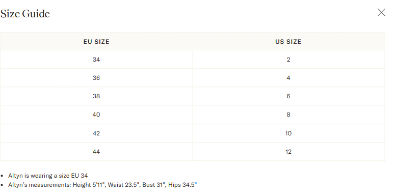Click the US SIZE column header
The width and height of the screenshot is (394, 196).
coord(288,42)
